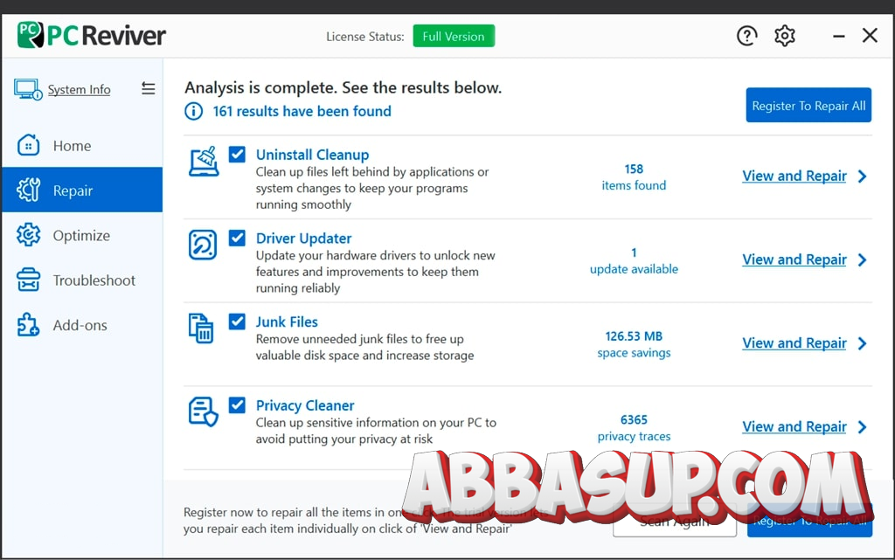Toggle the Privacy Cleaner checkbox
Viewport: 895px width, 560px height.
[237, 404]
